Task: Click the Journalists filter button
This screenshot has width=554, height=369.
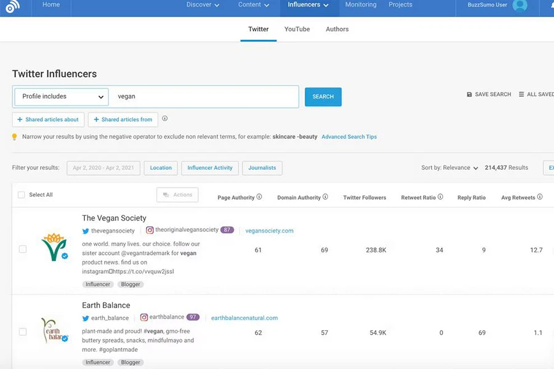Action: [262, 168]
